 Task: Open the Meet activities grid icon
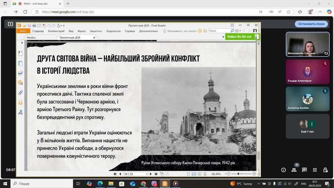[x=315, y=170]
